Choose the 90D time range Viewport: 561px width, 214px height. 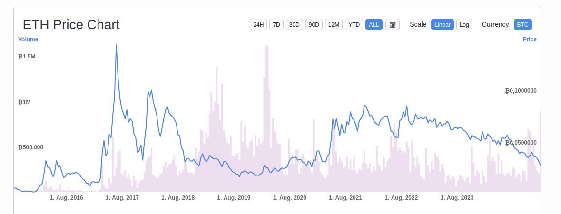(x=314, y=25)
